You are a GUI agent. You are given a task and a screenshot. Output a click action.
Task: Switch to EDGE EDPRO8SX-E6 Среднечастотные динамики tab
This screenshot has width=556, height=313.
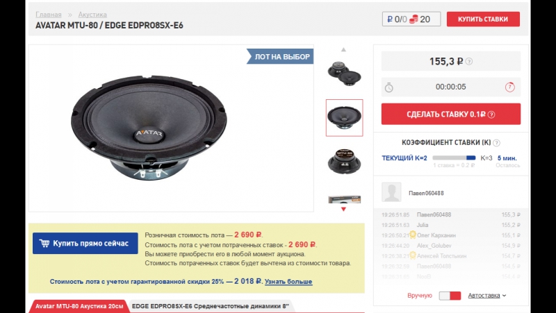211,306
